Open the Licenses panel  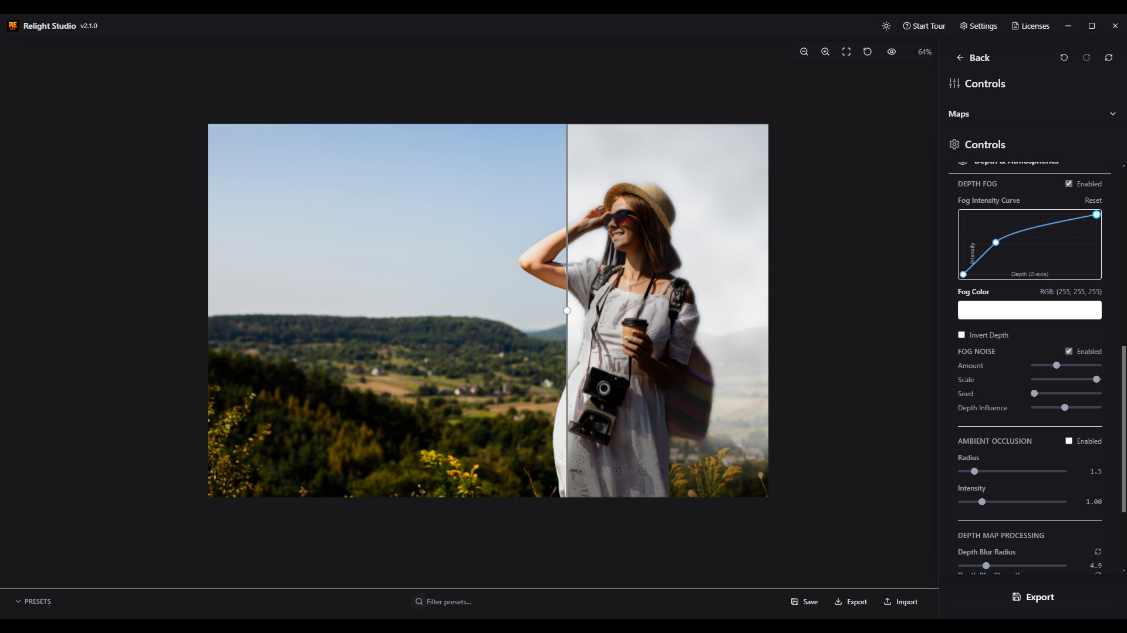[x=1030, y=25]
